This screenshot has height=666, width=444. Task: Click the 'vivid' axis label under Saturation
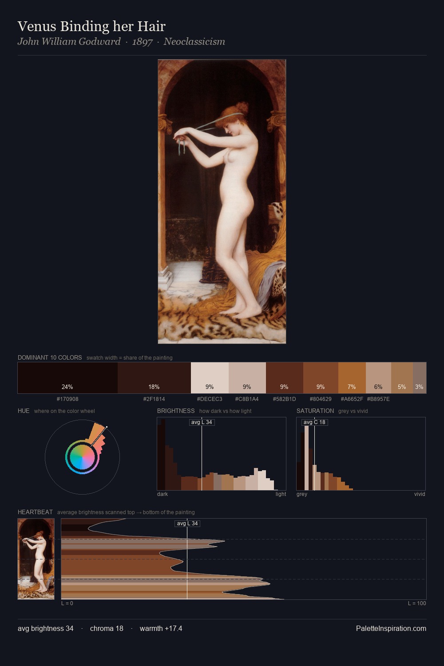(x=420, y=494)
